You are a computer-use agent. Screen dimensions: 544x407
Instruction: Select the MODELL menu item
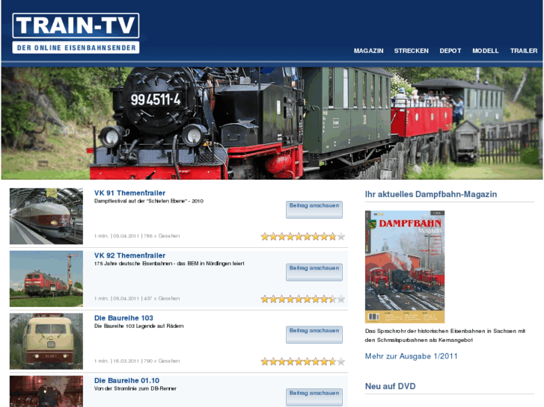pos(485,51)
